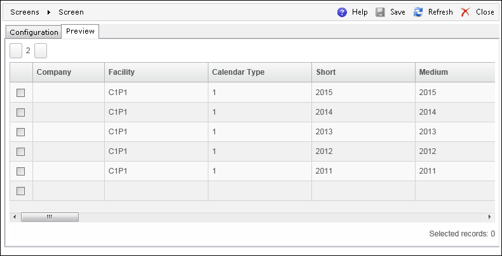Tick the checkbox for the 2013 row
Screen dimensions: 502x256
(20, 132)
